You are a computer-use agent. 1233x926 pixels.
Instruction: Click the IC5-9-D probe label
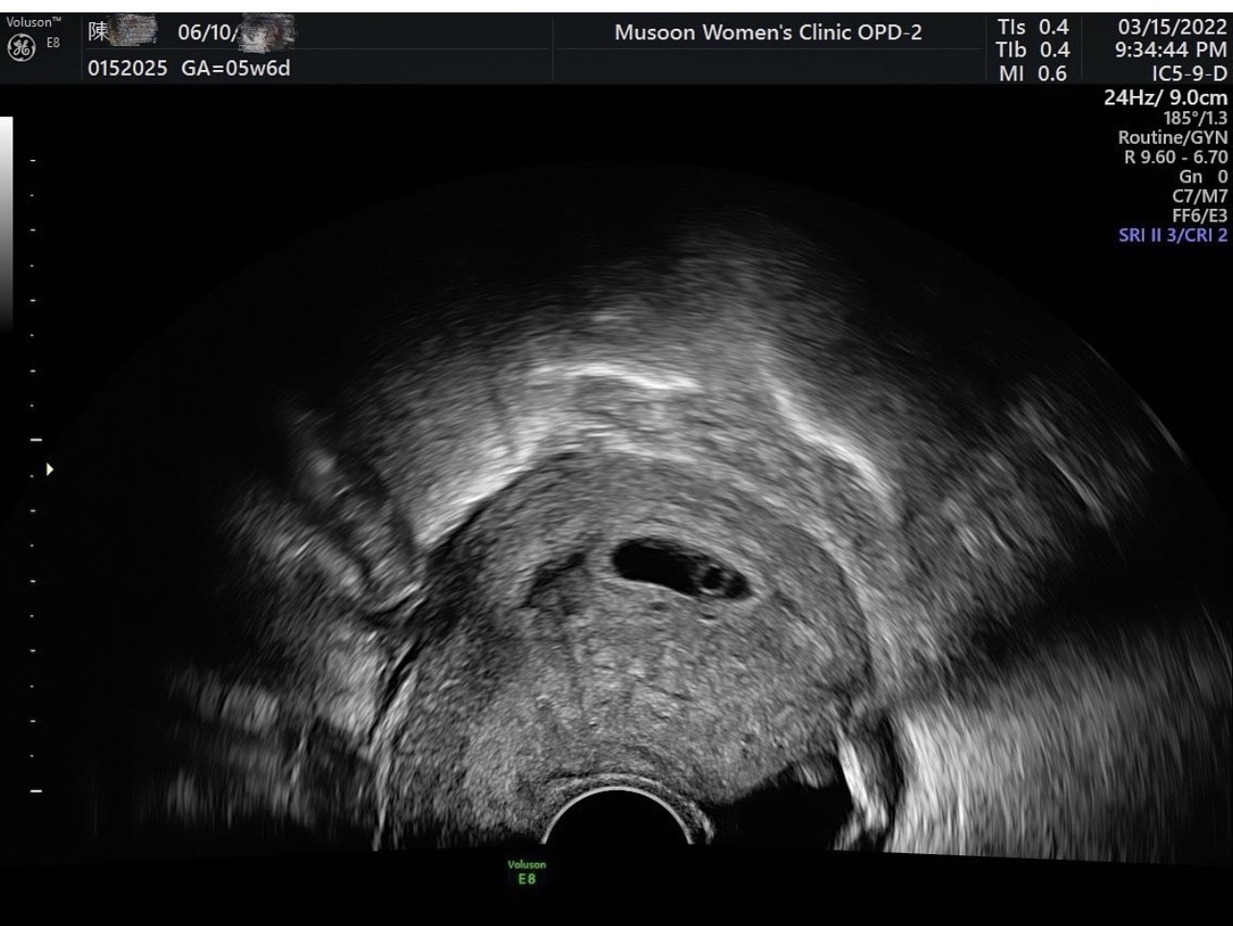tap(1189, 73)
